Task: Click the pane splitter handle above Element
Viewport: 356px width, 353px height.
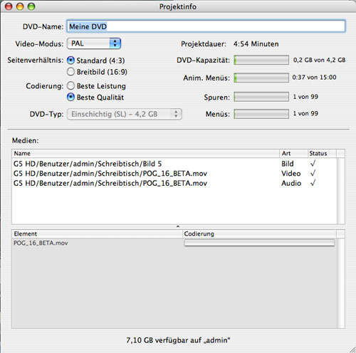Action: tap(178, 226)
